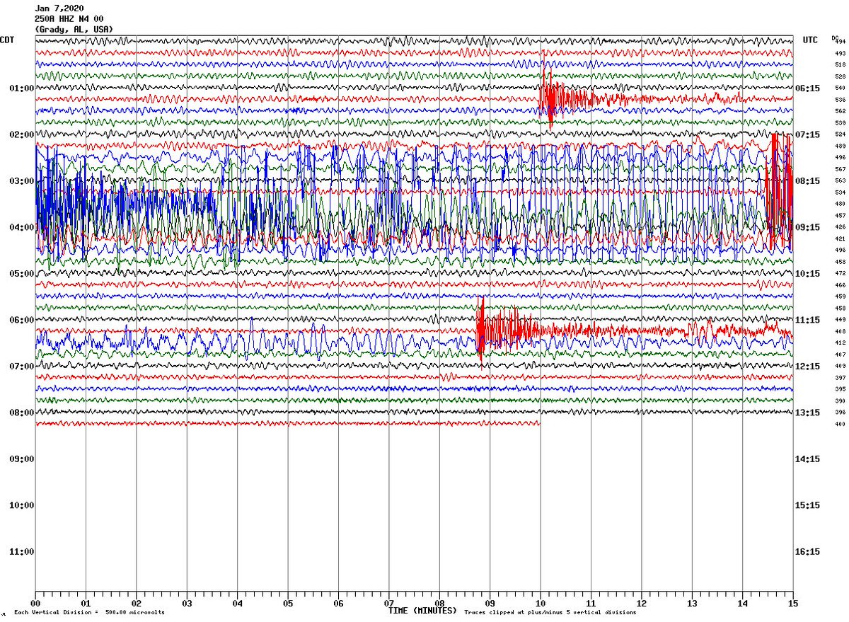Select the 08:00 CDT hour label
The height and width of the screenshot is (622, 849).
point(21,413)
